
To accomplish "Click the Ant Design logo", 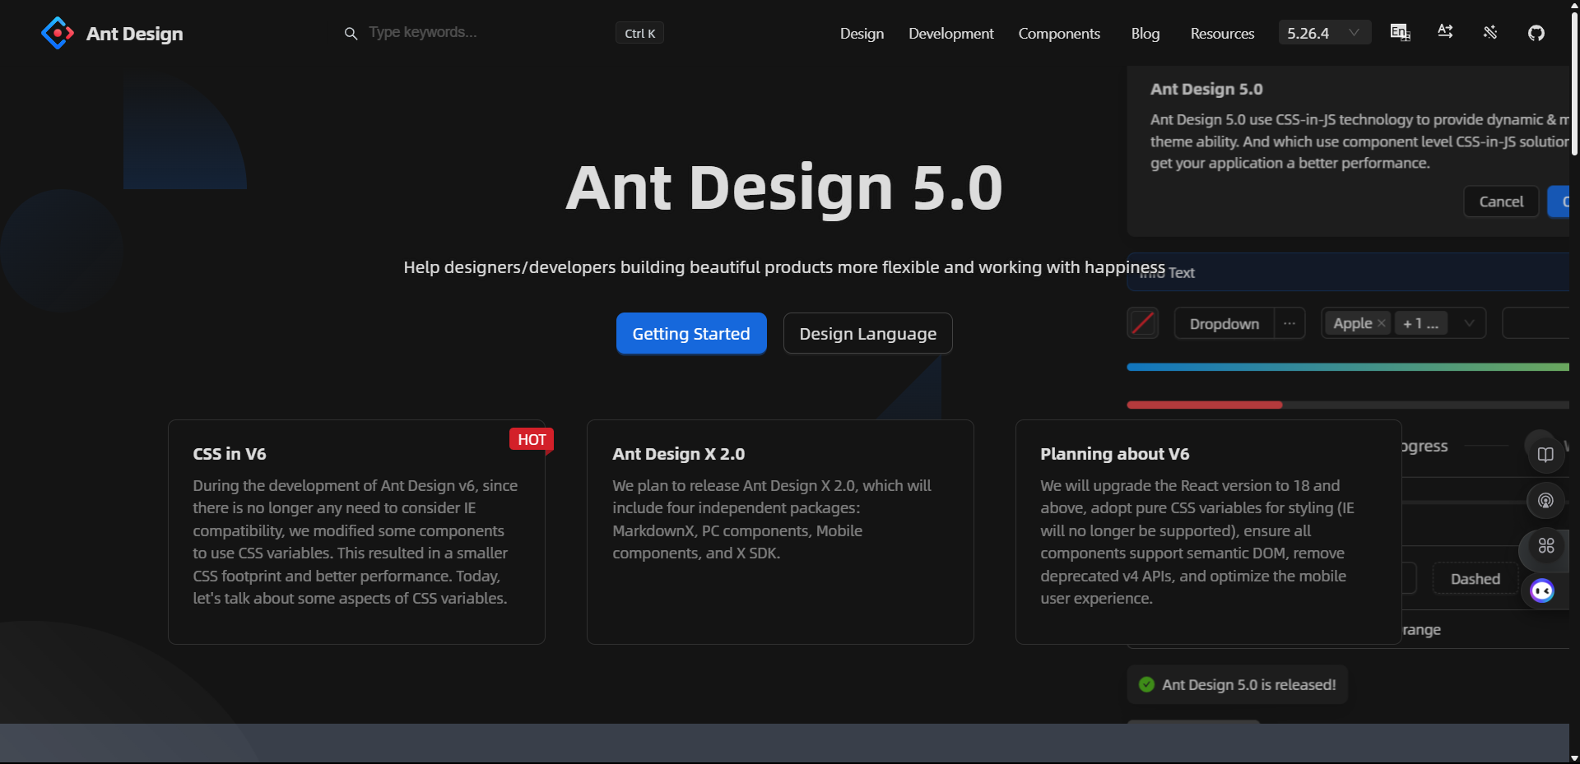I will (x=112, y=33).
